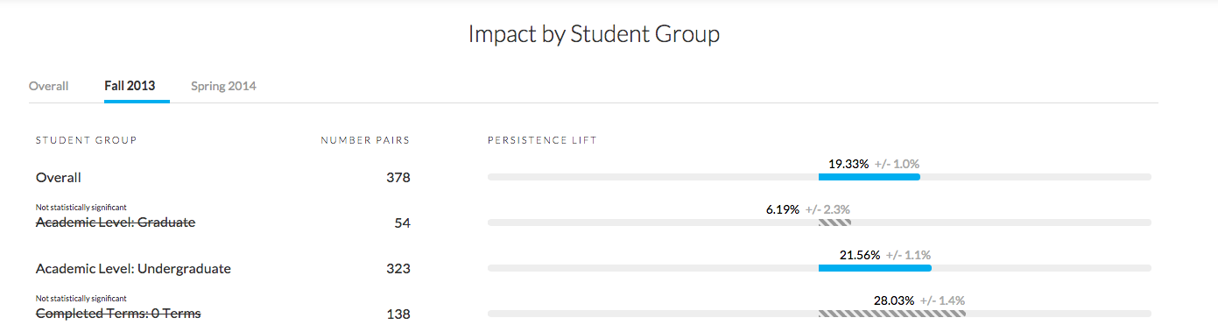Click the 21.56% lift value label
Screen dimensions: 1218x332
coord(860,255)
